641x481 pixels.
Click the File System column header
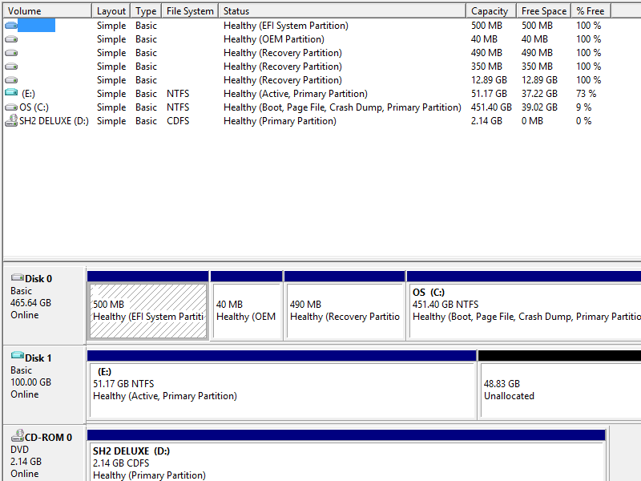190,11
